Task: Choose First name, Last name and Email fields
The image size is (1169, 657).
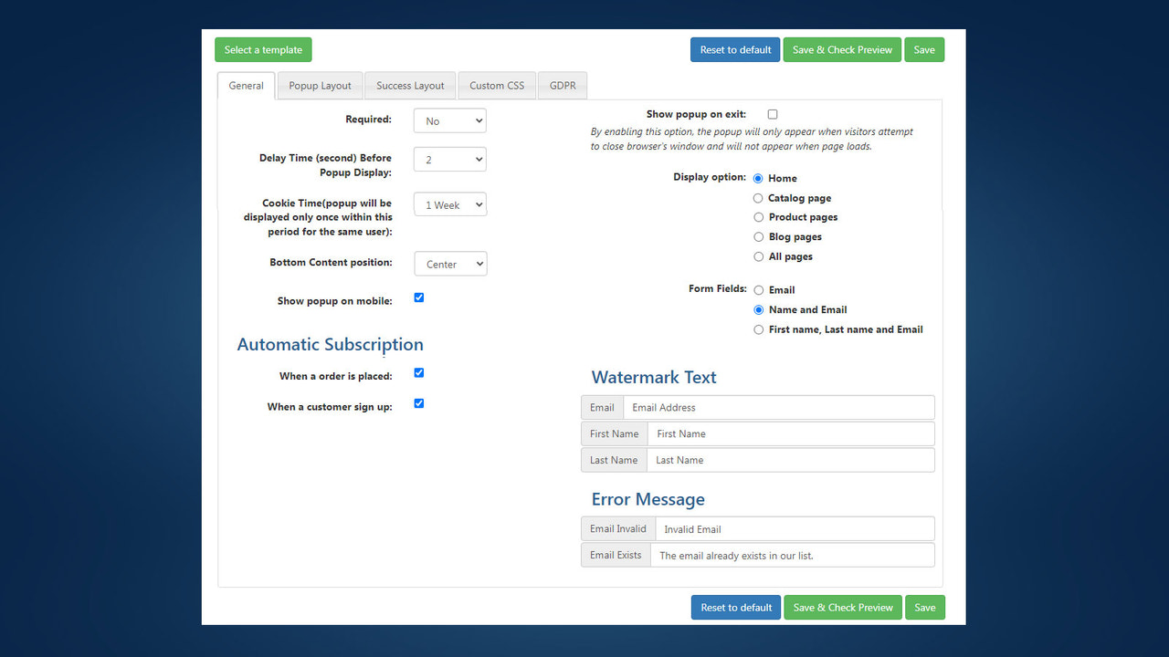Action: [x=758, y=329]
